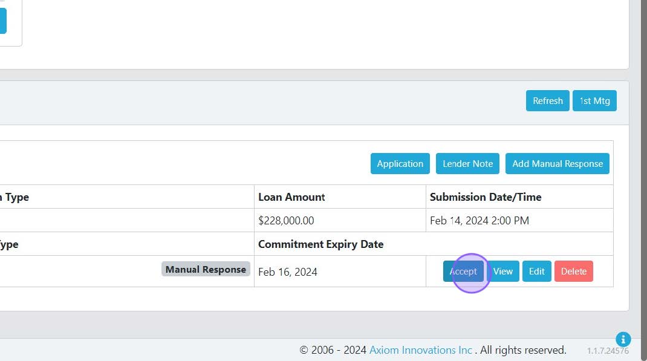Select the $228,000.00 loan amount cell
The image size is (647, 361).
click(x=286, y=221)
